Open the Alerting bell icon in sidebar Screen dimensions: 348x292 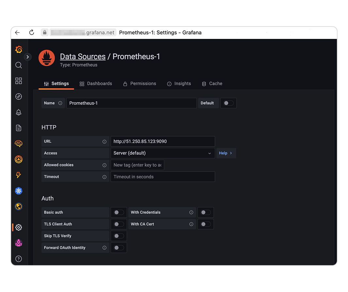[19, 112]
